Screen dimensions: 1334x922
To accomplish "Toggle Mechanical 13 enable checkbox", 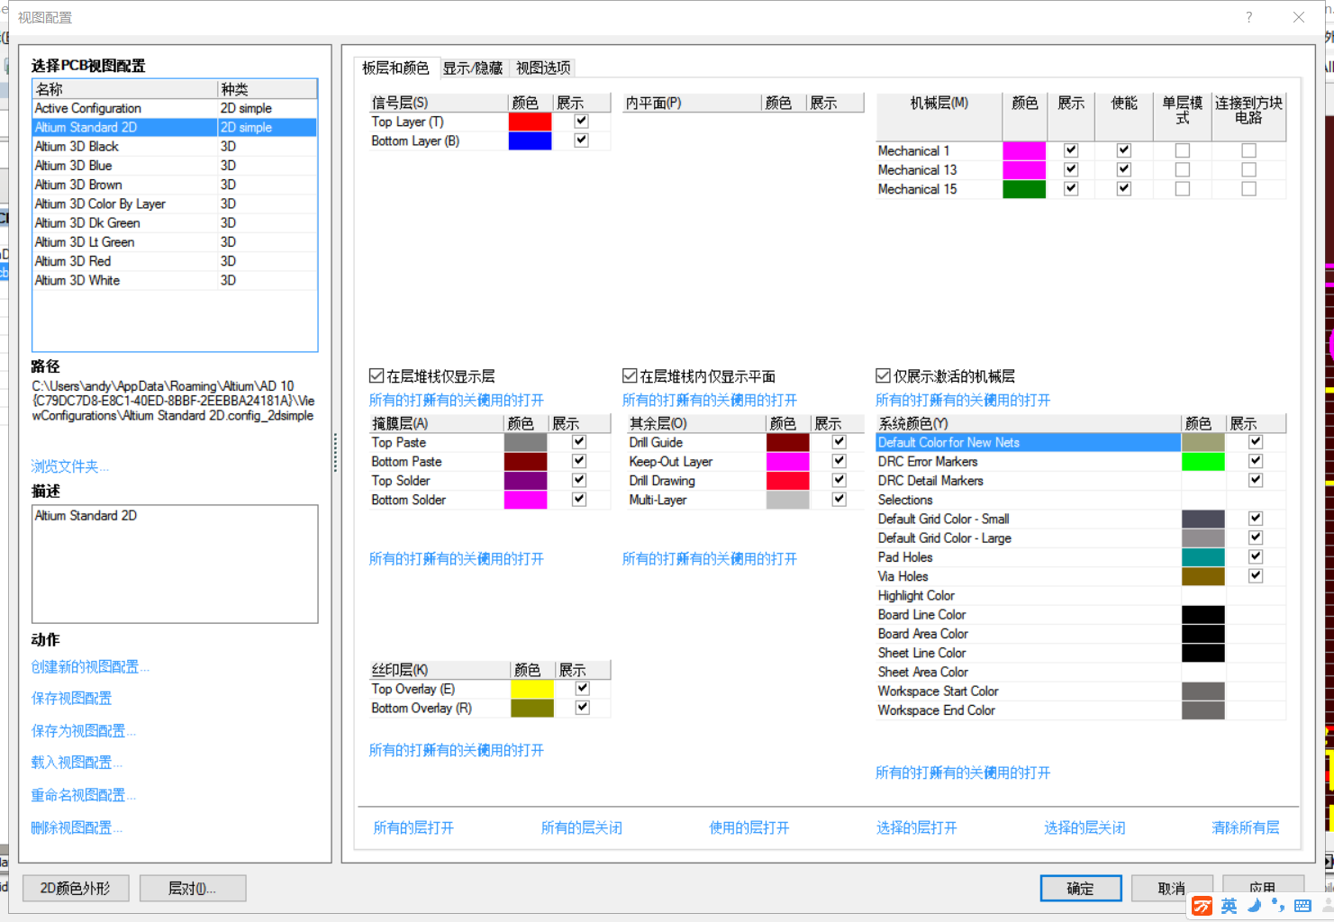I will point(1124,169).
